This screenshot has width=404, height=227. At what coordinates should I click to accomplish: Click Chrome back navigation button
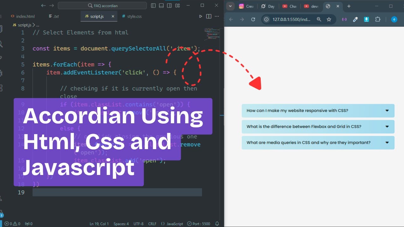coord(231,20)
